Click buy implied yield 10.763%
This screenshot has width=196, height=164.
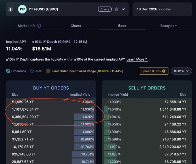coord(87,147)
